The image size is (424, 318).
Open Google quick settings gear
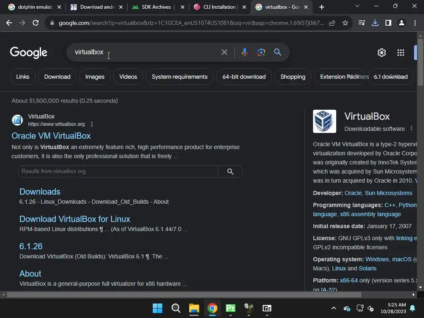click(x=381, y=53)
